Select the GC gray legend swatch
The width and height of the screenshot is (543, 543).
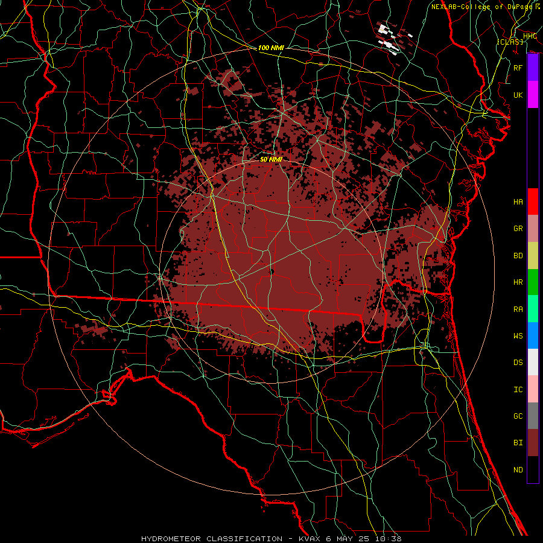tap(533, 416)
